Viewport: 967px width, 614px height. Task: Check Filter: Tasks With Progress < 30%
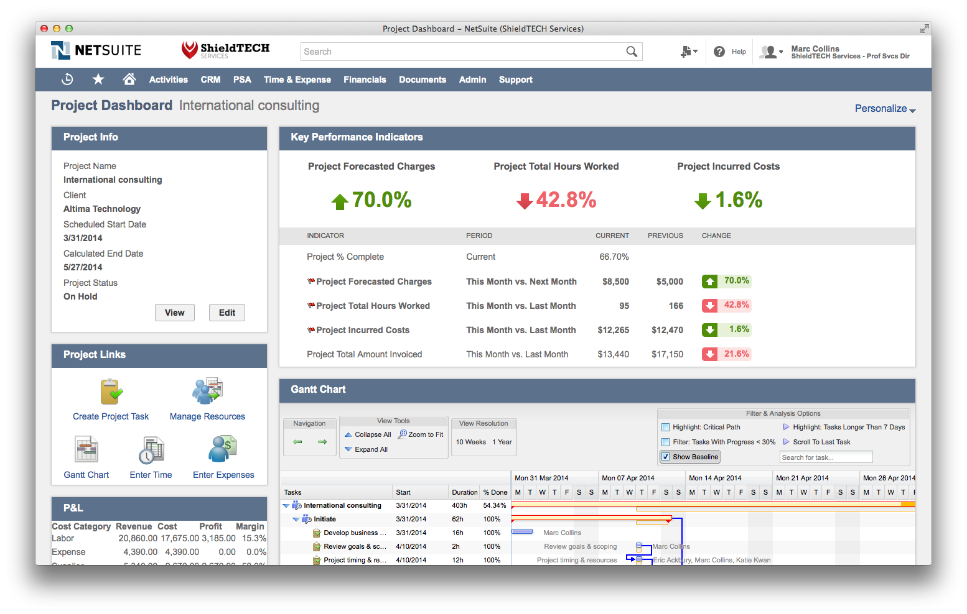665,442
